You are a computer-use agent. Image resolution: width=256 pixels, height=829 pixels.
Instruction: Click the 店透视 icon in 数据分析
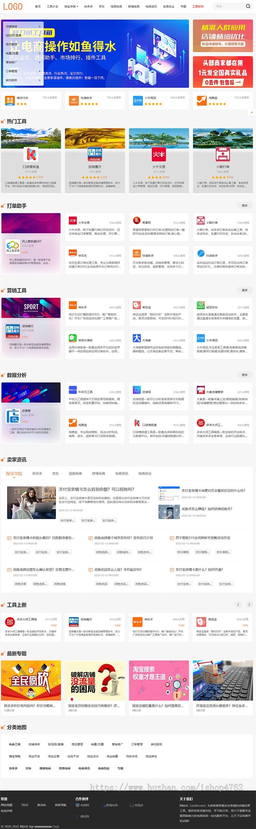137,390
